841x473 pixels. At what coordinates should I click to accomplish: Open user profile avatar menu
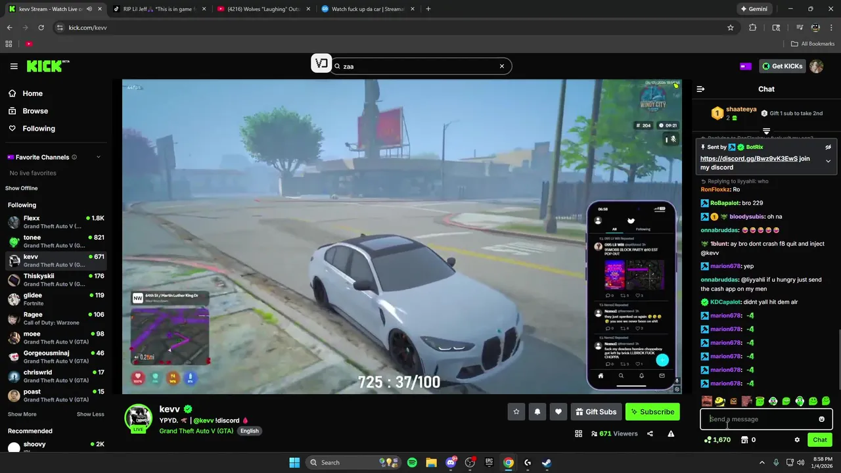(x=816, y=66)
